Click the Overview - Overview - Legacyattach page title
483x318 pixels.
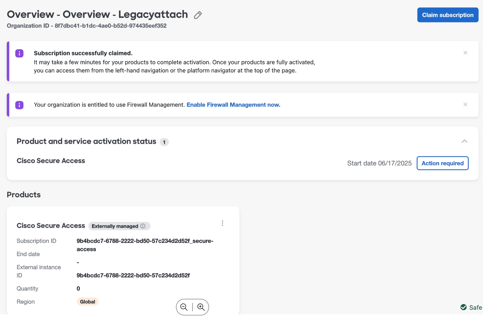coord(97,15)
